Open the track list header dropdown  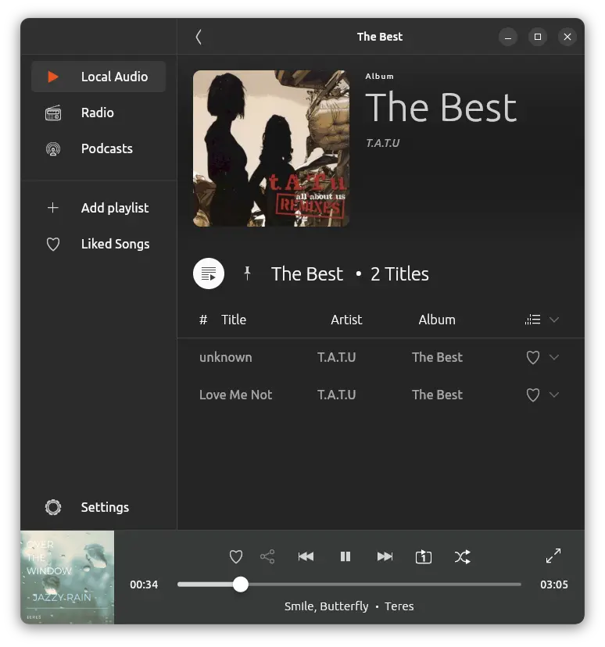pyautogui.click(x=554, y=320)
